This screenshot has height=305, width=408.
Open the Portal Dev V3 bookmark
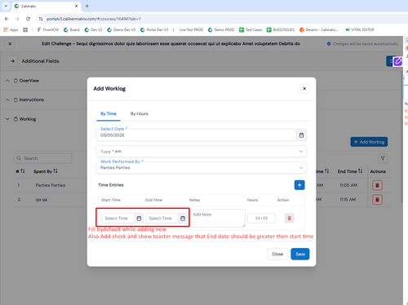(x=154, y=30)
